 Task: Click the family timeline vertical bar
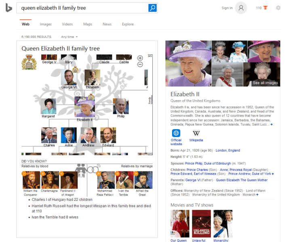pos(150,105)
